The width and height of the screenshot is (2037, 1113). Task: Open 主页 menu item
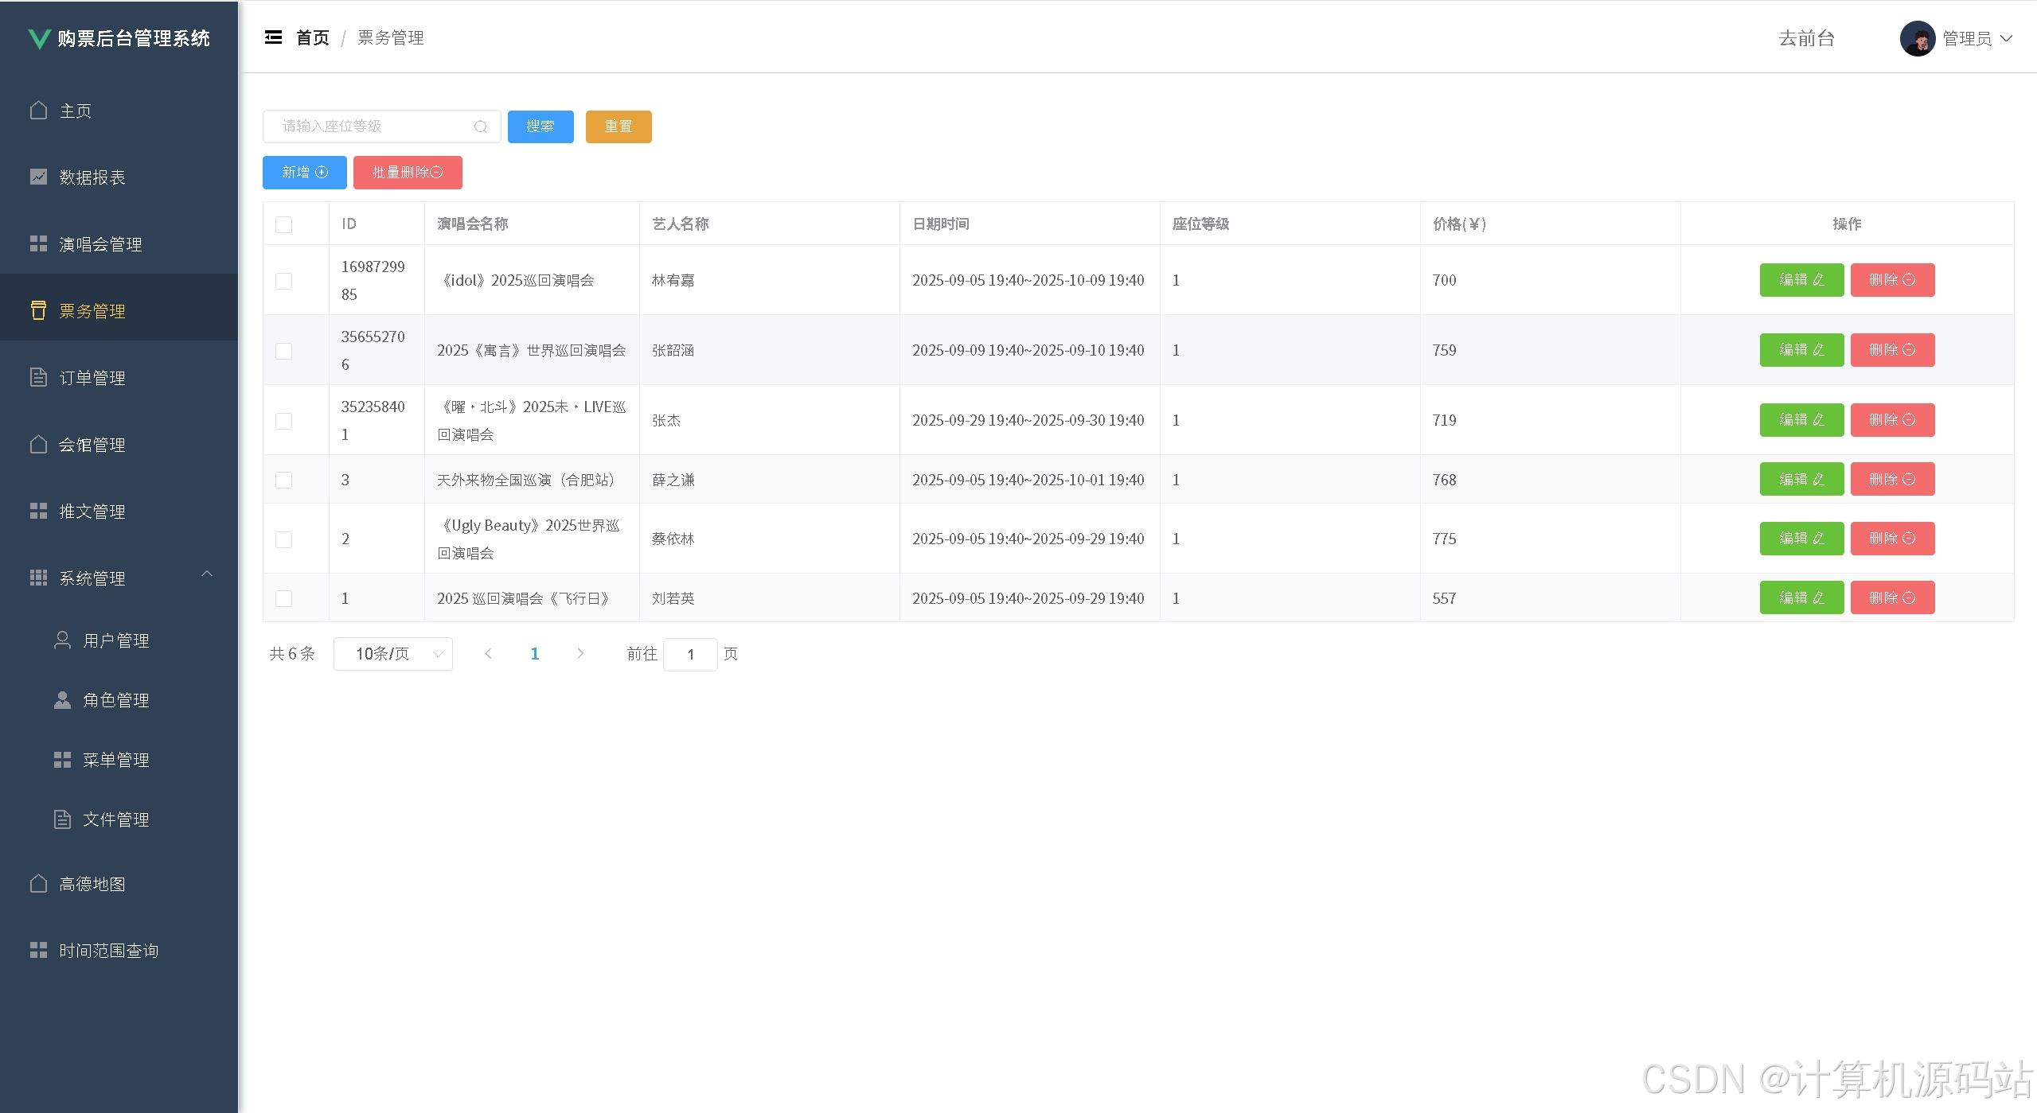119,111
